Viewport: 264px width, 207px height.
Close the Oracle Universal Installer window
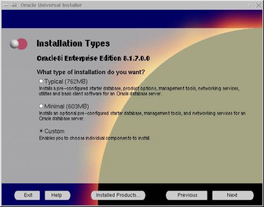pyautogui.click(x=258, y=5)
